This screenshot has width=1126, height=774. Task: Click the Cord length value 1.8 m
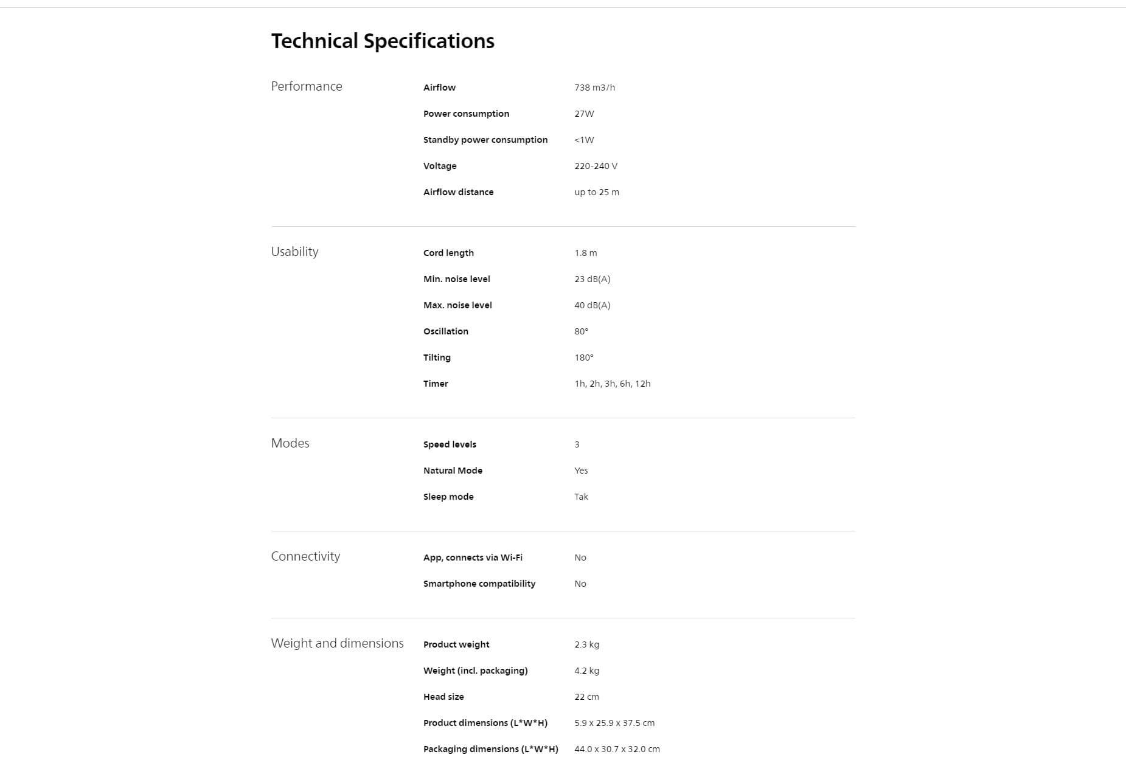pos(585,253)
